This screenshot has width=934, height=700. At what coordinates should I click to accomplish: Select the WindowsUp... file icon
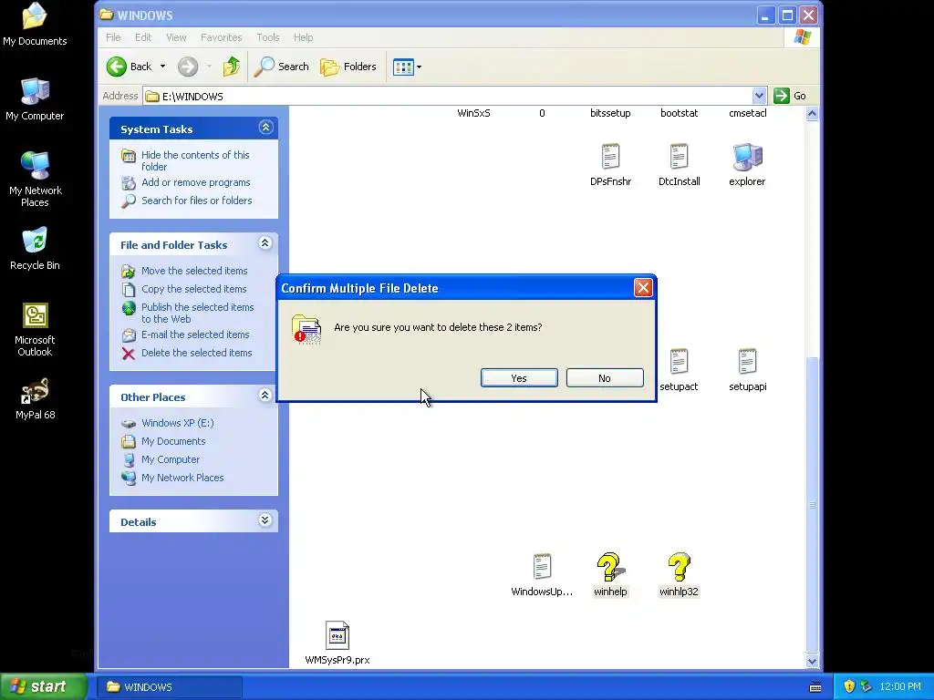pyautogui.click(x=542, y=566)
